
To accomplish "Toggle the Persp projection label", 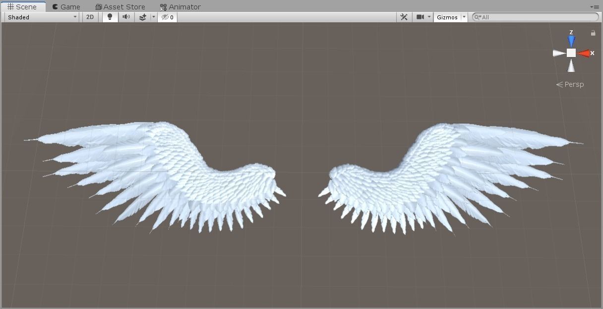I will (570, 84).
